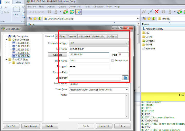
Task: Open the Sites menu
Action: (41, 7)
